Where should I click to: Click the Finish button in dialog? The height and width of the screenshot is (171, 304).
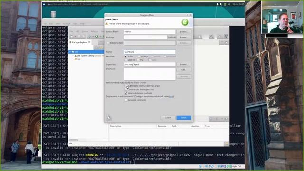pyautogui.click(x=184, y=118)
